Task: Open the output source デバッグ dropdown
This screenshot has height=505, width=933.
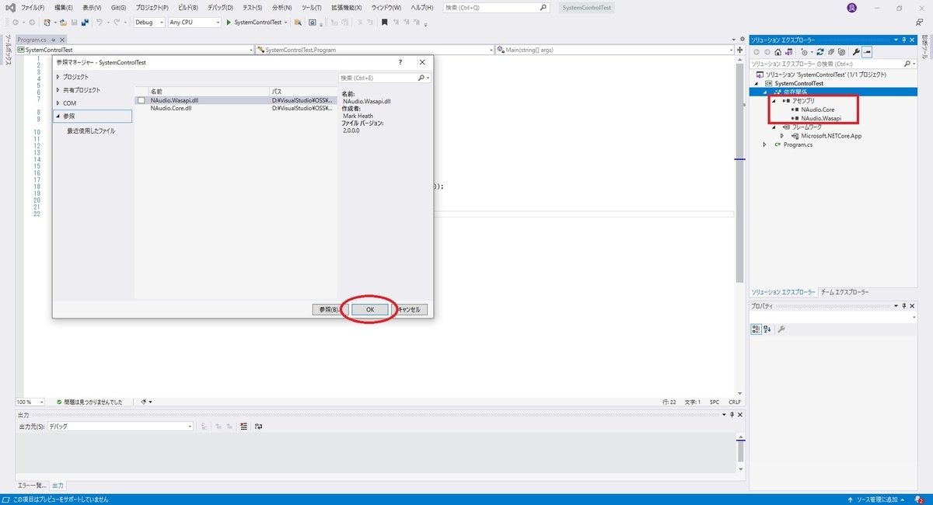Action: pyautogui.click(x=120, y=427)
